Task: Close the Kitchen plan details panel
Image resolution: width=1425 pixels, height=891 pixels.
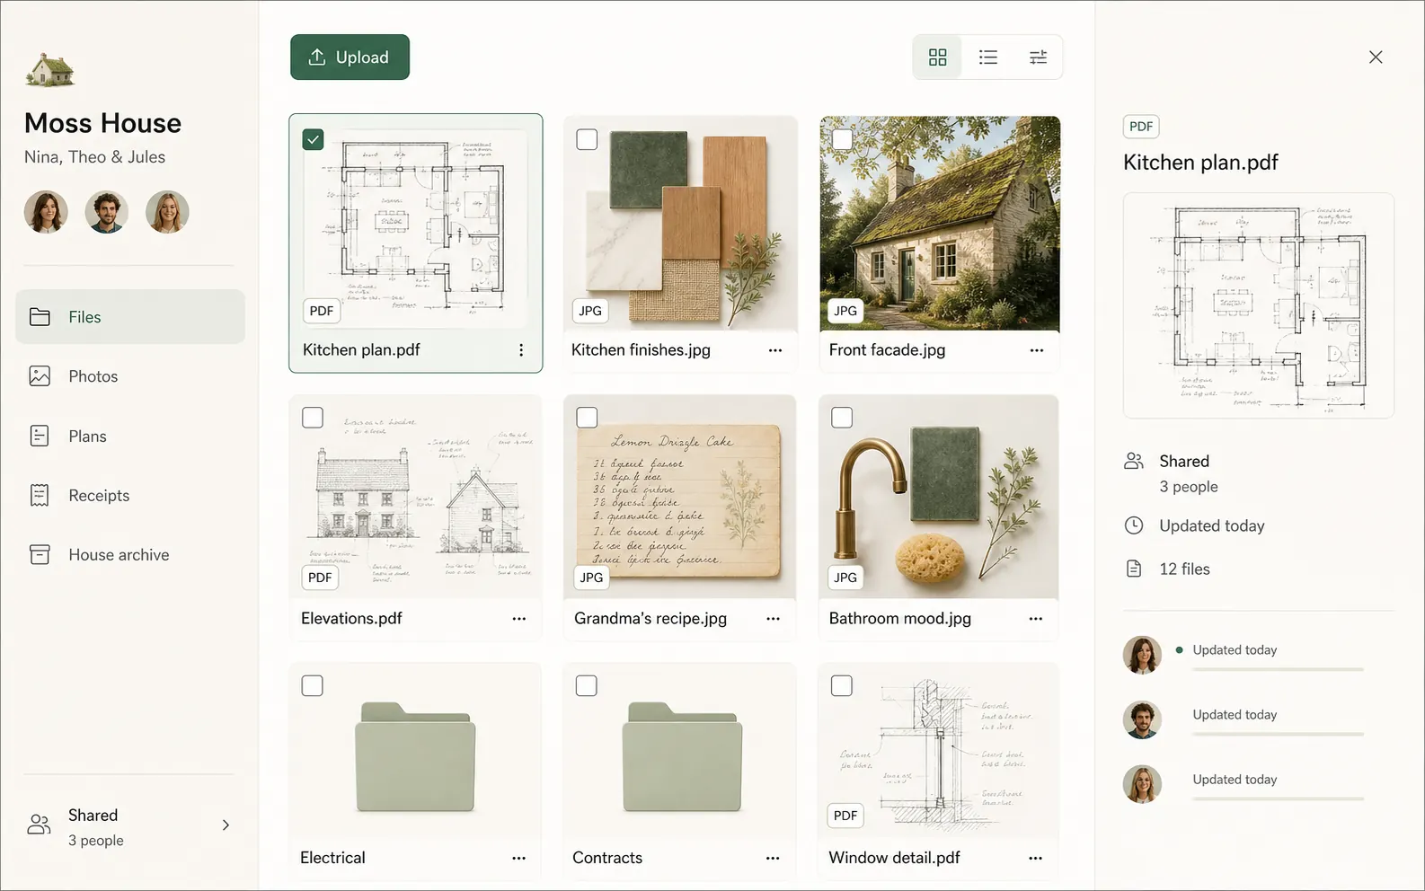Action: [x=1375, y=57]
